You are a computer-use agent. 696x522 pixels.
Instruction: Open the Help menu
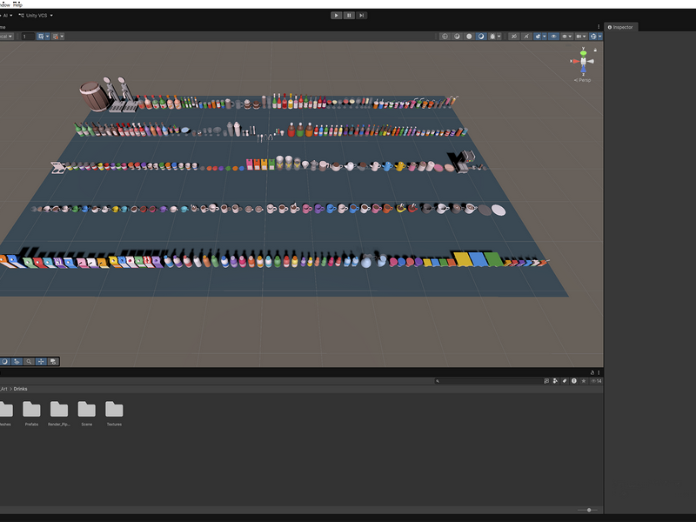coord(17,4)
